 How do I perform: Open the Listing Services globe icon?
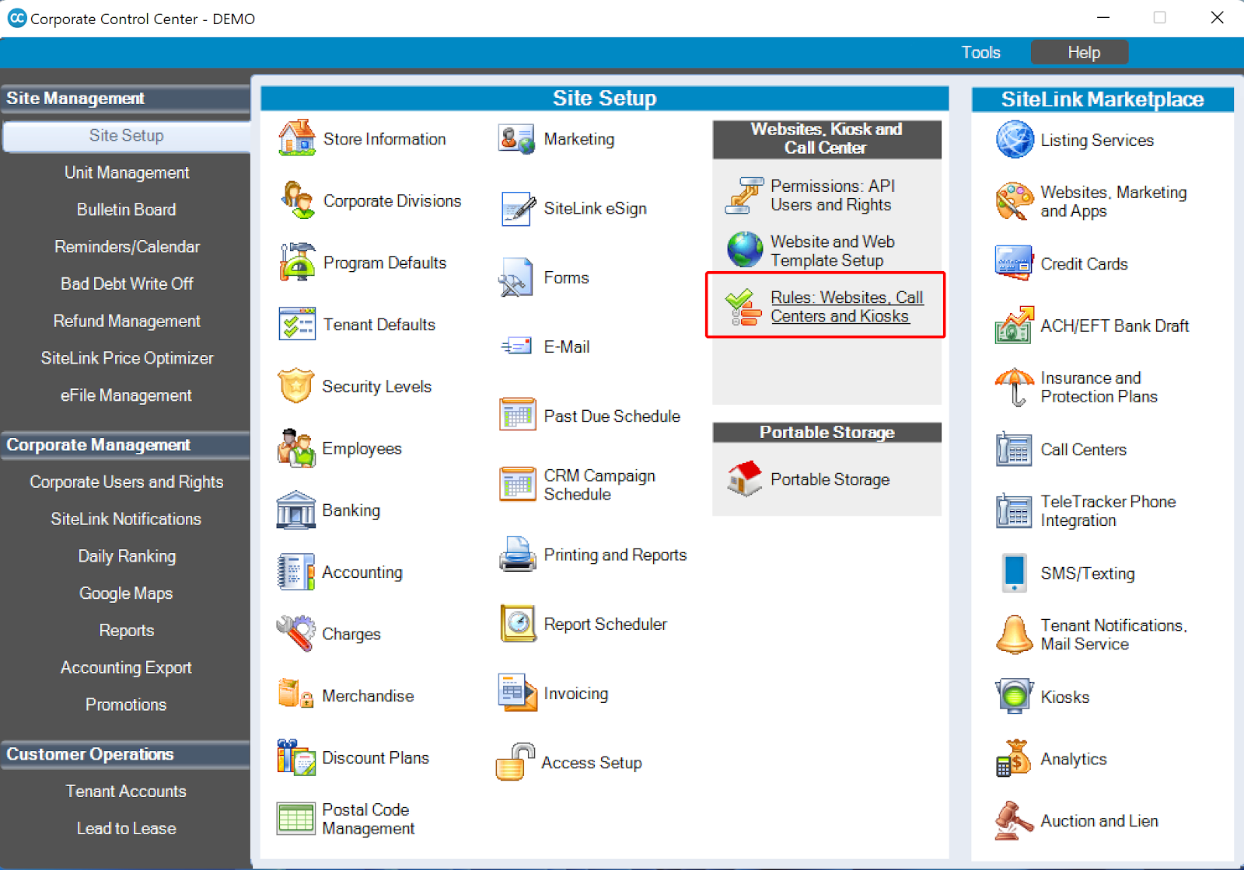click(1015, 140)
